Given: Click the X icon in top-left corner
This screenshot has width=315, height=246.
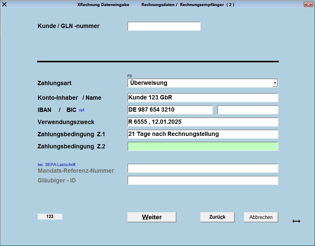Looking at the screenshot, I should [x=5, y=4].
